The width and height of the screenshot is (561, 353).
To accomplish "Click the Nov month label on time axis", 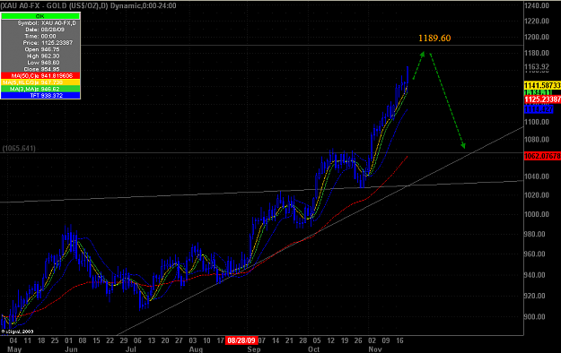I will pos(375,349).
